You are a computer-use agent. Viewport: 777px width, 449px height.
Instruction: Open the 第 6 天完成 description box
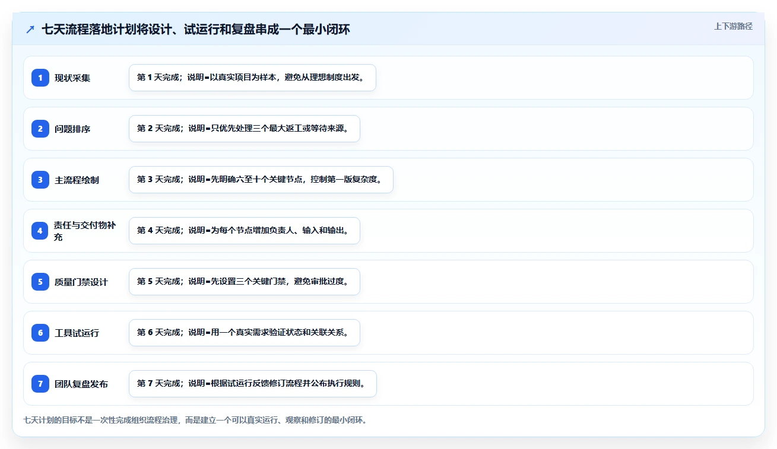pos(245,333)
